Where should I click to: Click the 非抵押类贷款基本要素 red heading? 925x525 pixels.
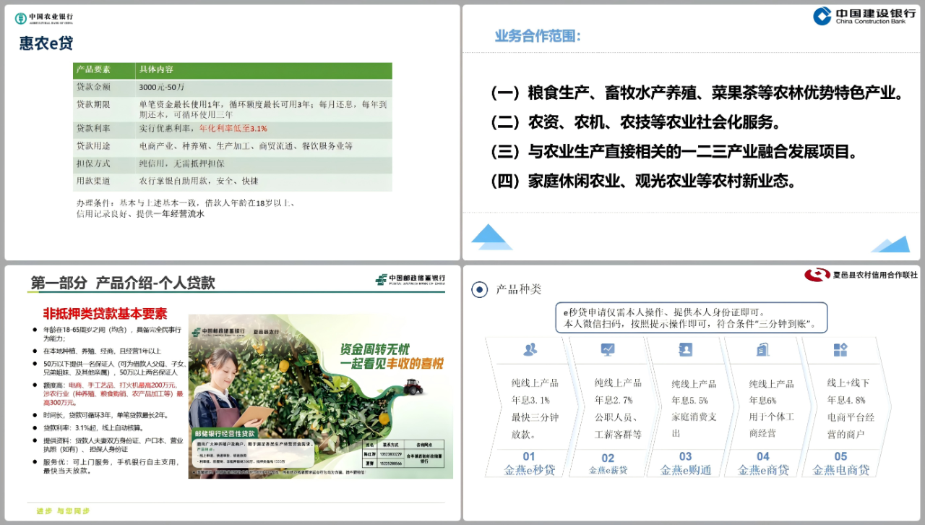click(x=105, y=313)
